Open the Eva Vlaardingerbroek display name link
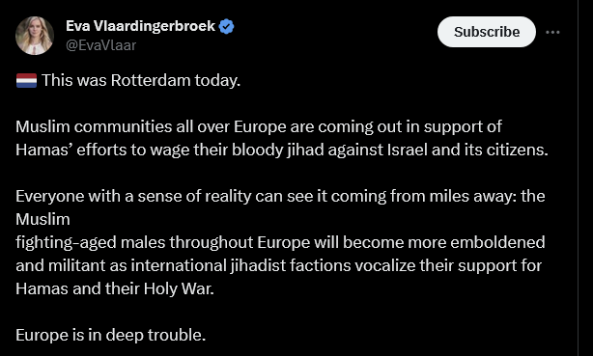Image resolution: width=593 pixels, height=356 pixels. click(140, 26)
